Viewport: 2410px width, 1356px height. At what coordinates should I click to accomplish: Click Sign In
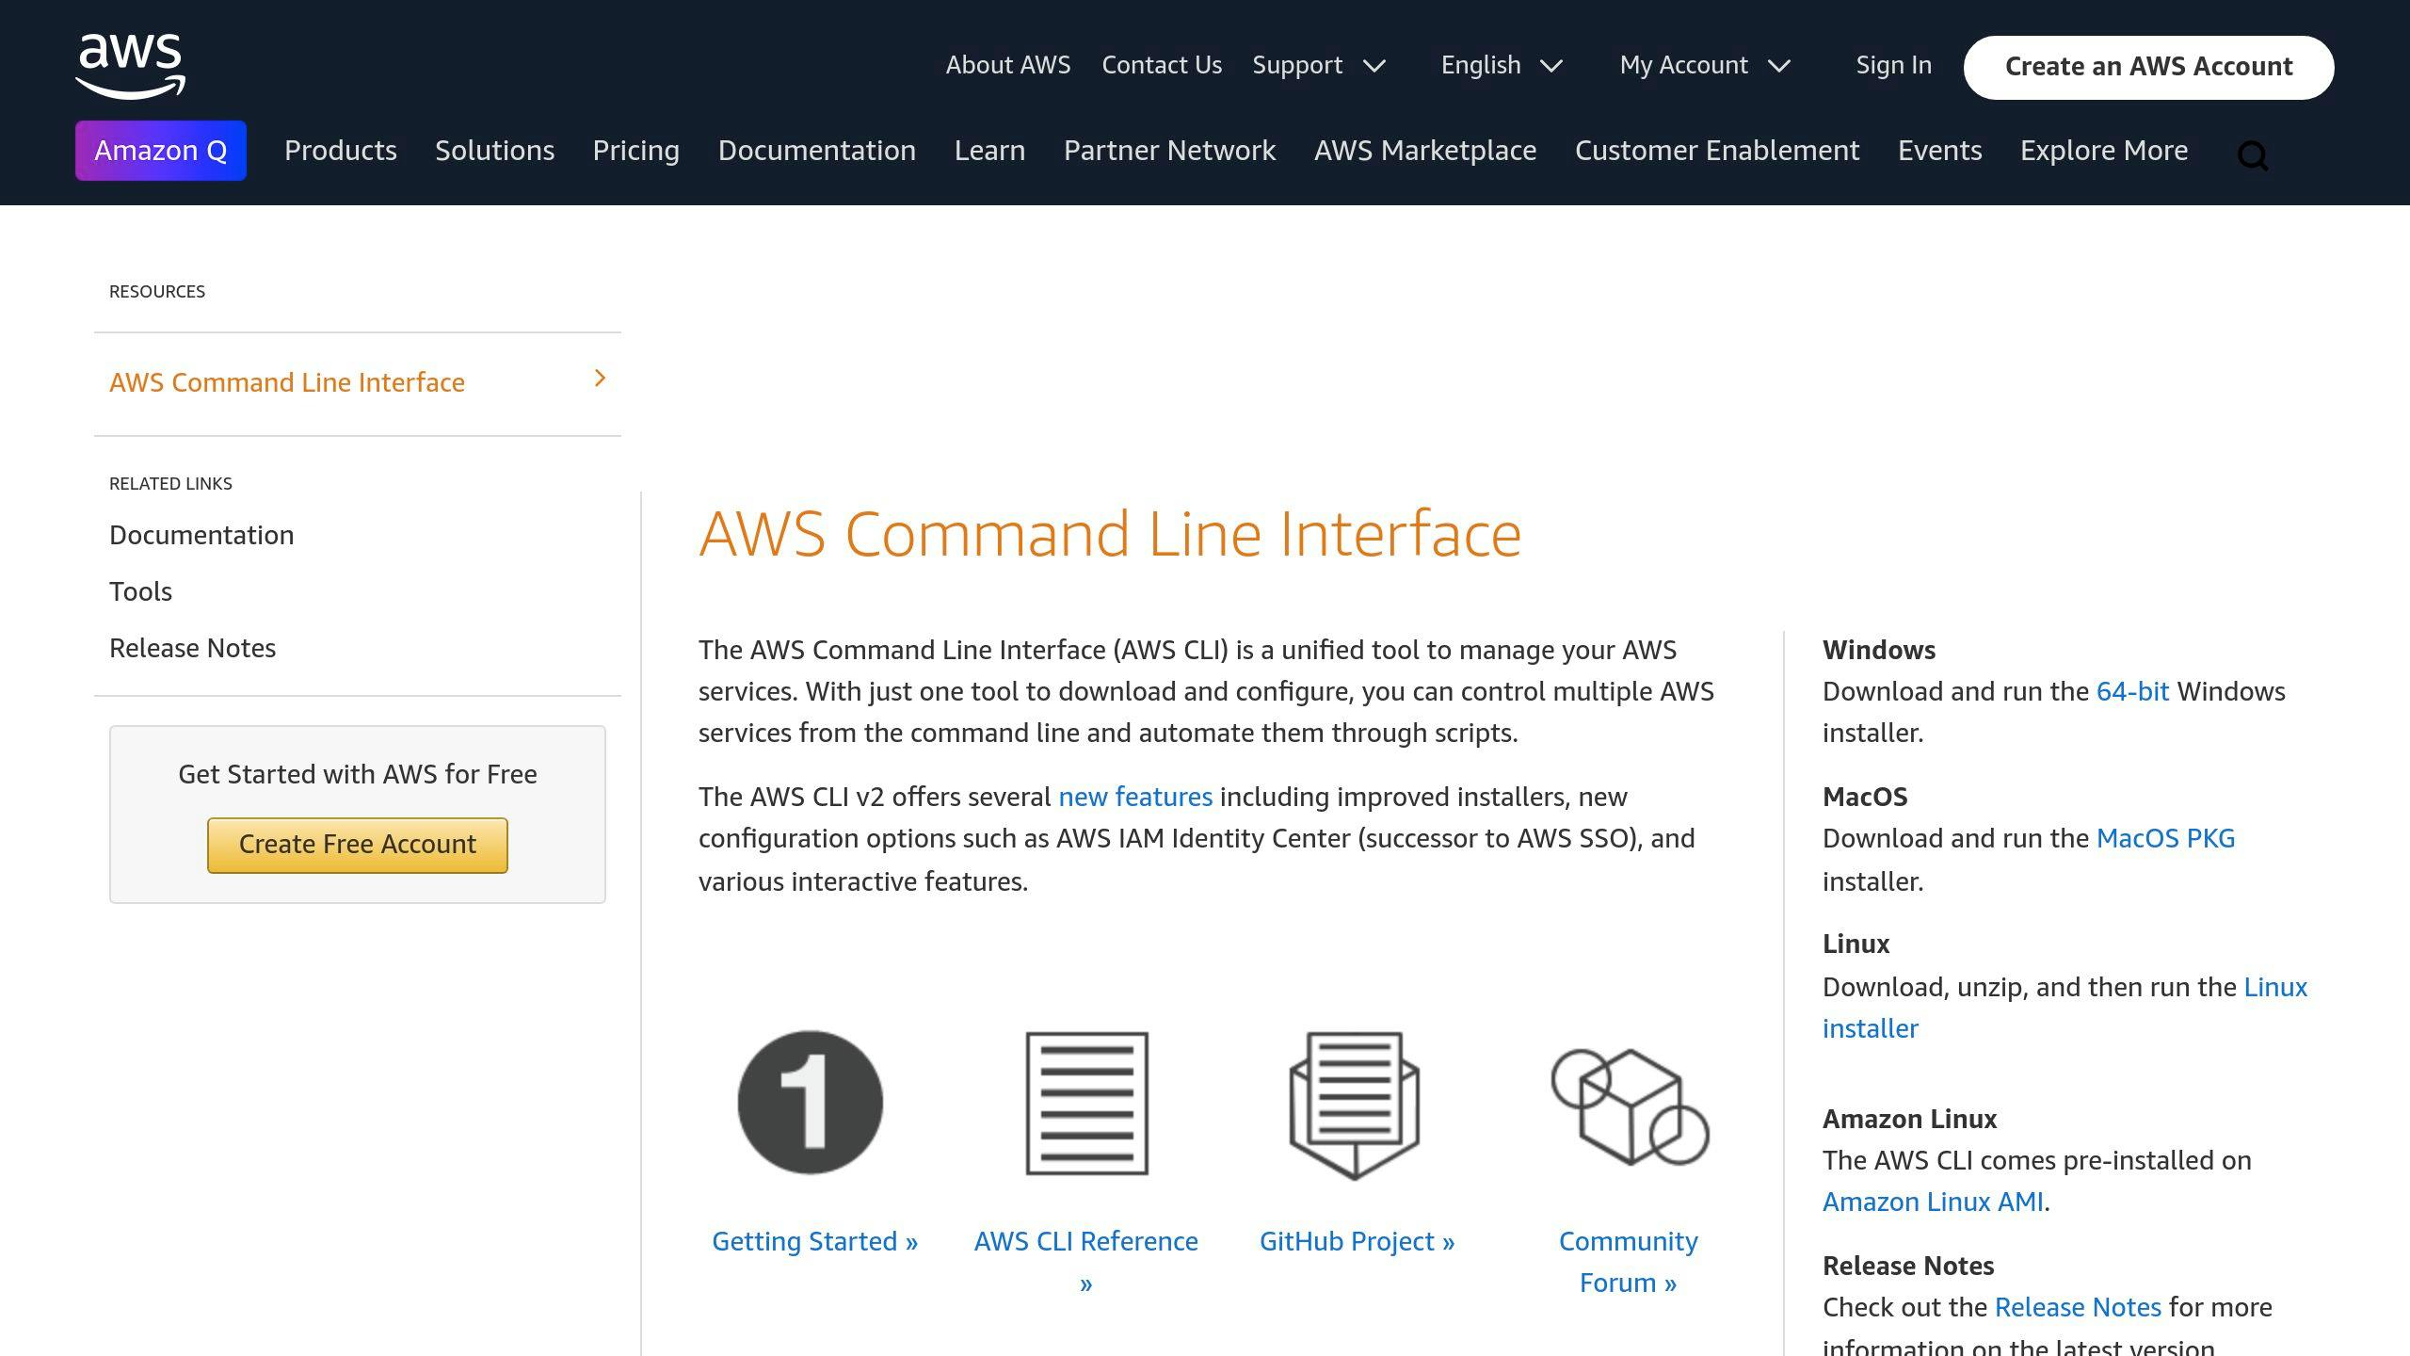coord(1894,65)
